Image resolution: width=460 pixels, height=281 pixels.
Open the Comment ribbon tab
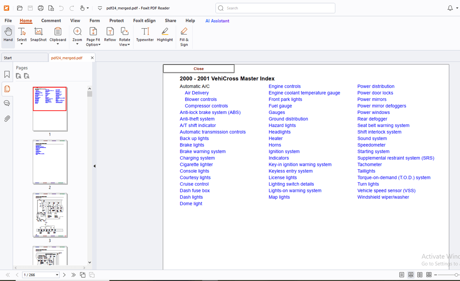click(x=51, y=21)
